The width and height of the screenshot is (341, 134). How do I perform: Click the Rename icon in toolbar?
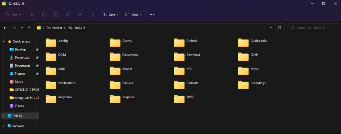click(68, 15)
